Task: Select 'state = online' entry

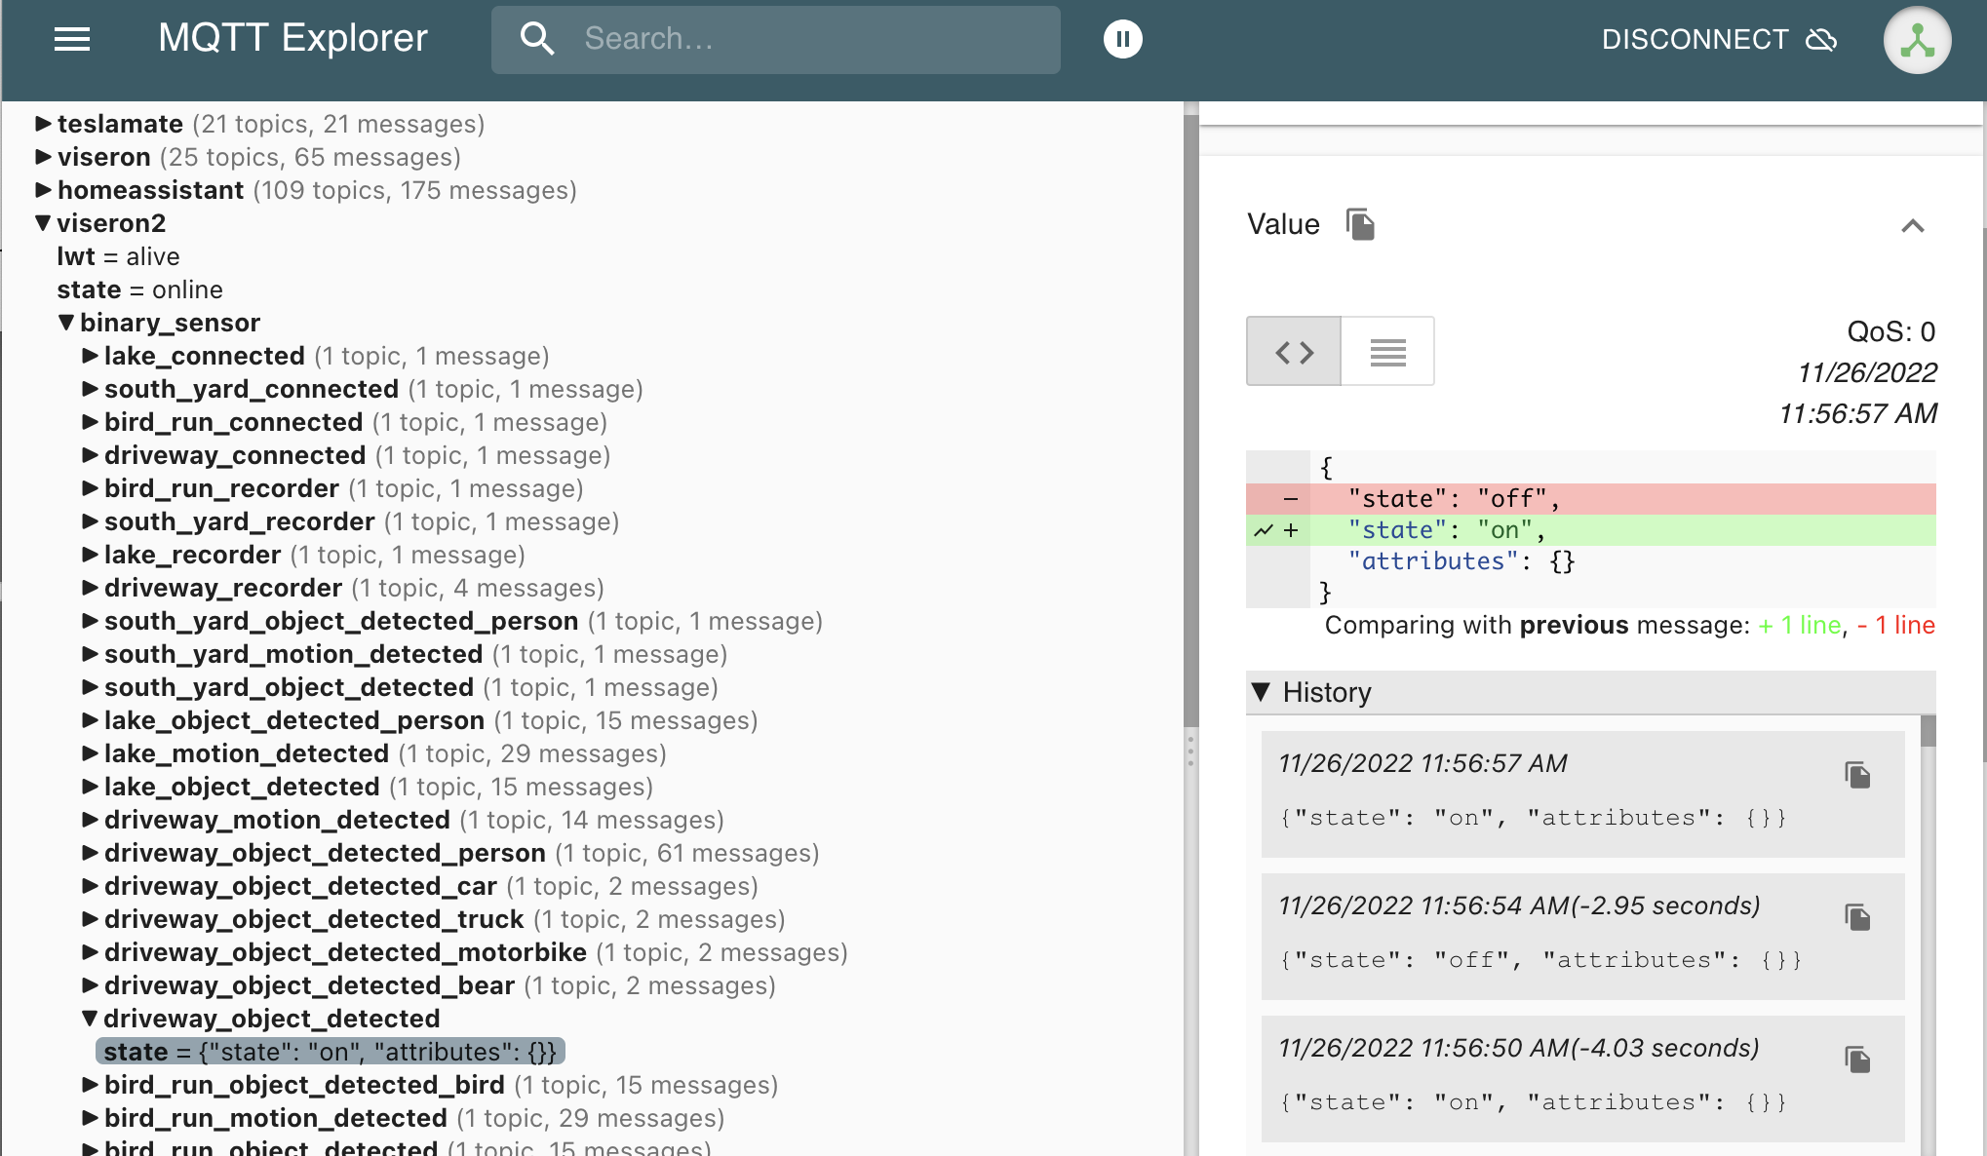Action: click(139, 289)
